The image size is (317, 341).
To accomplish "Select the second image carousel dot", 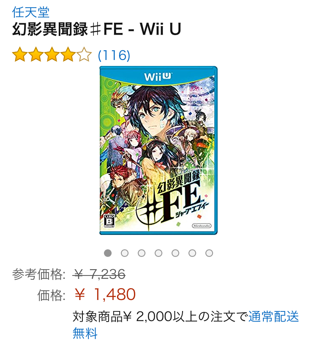I will [125, 253].
